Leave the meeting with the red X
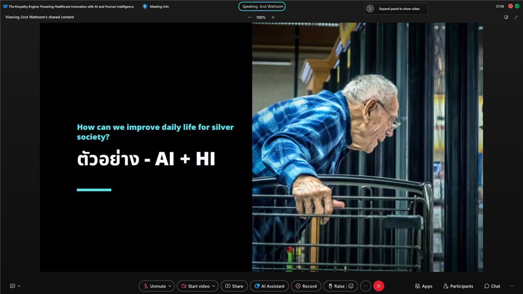The image size is (523, 294). (378, 286)
